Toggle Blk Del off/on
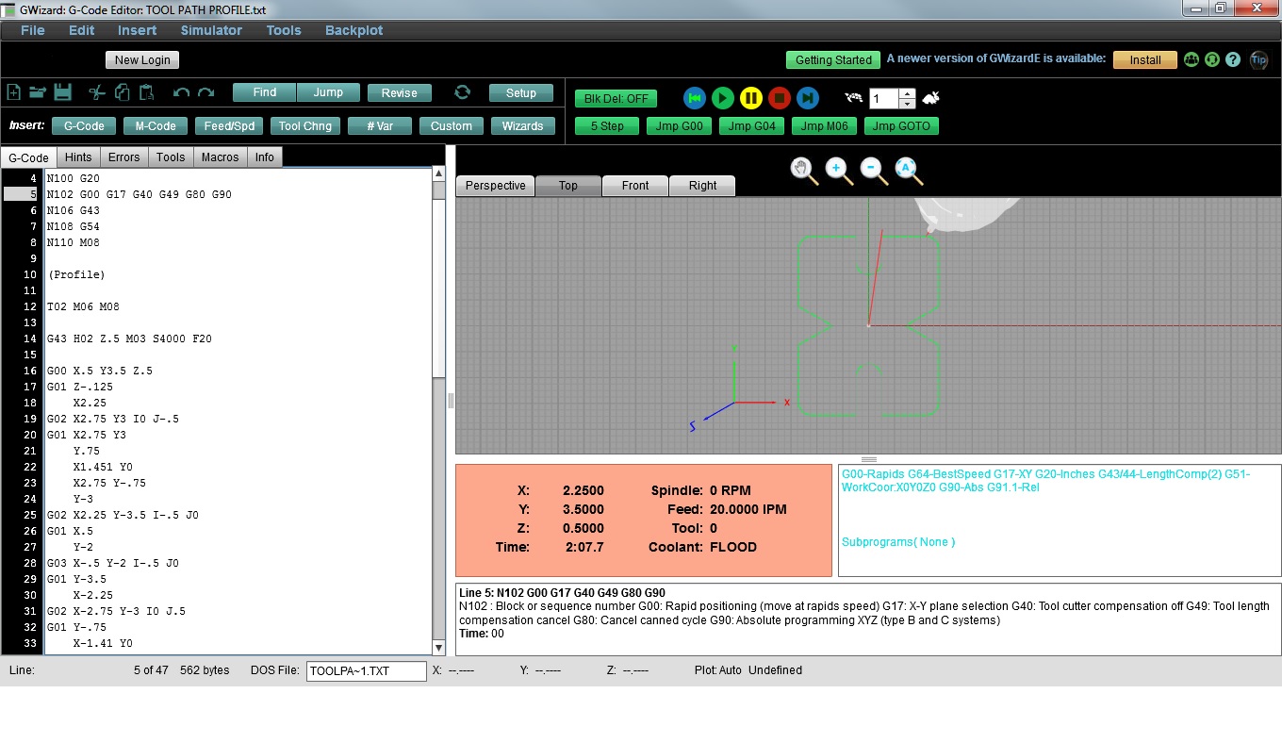 pyautogui.click(x=616, y=98)
